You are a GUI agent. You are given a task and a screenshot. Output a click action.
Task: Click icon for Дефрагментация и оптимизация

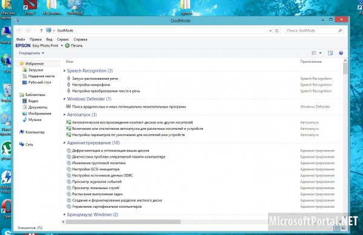tap(68, 150)
